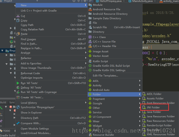Click the Create 'All Tests' icon
This screenshot has width=179, height=137.
(18, 97)
